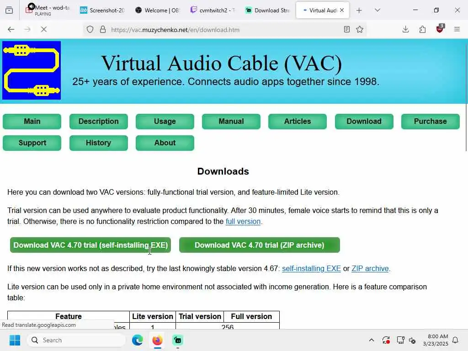This screenshot has height=351, width=468.
Task: Click Trial version table header
Action: click(200, 316)
